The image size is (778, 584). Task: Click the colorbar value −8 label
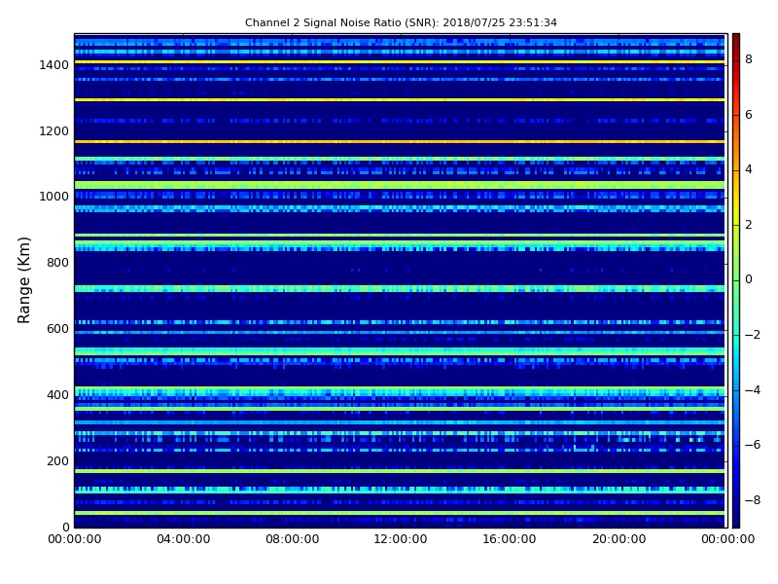[752, 500]
